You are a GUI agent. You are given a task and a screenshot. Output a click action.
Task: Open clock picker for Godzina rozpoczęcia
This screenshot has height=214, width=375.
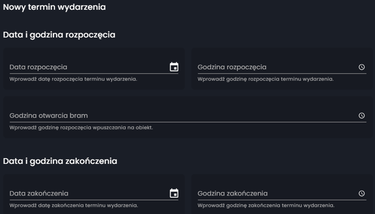[361, 67]
